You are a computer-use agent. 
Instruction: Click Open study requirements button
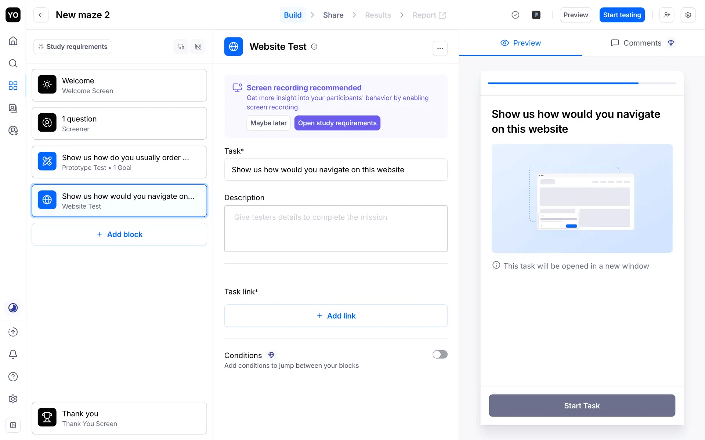click(337, 123)
